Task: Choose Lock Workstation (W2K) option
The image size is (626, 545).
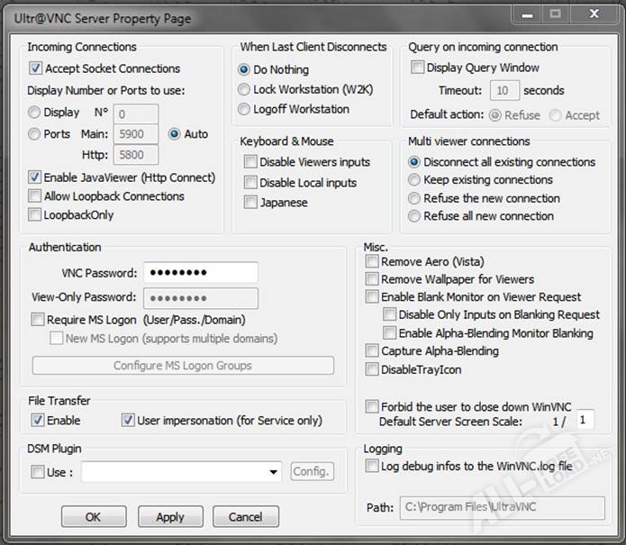Action: pyautogui.click(x=244, y=89)
